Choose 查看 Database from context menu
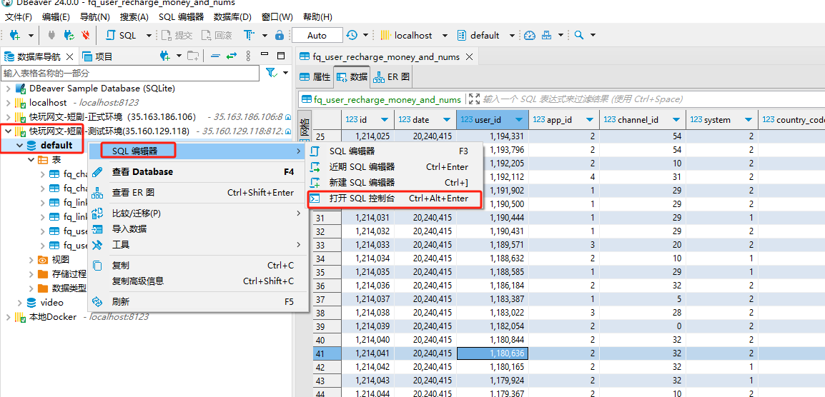The width and height of the screenshot is (825, 397). click(197, 171)
